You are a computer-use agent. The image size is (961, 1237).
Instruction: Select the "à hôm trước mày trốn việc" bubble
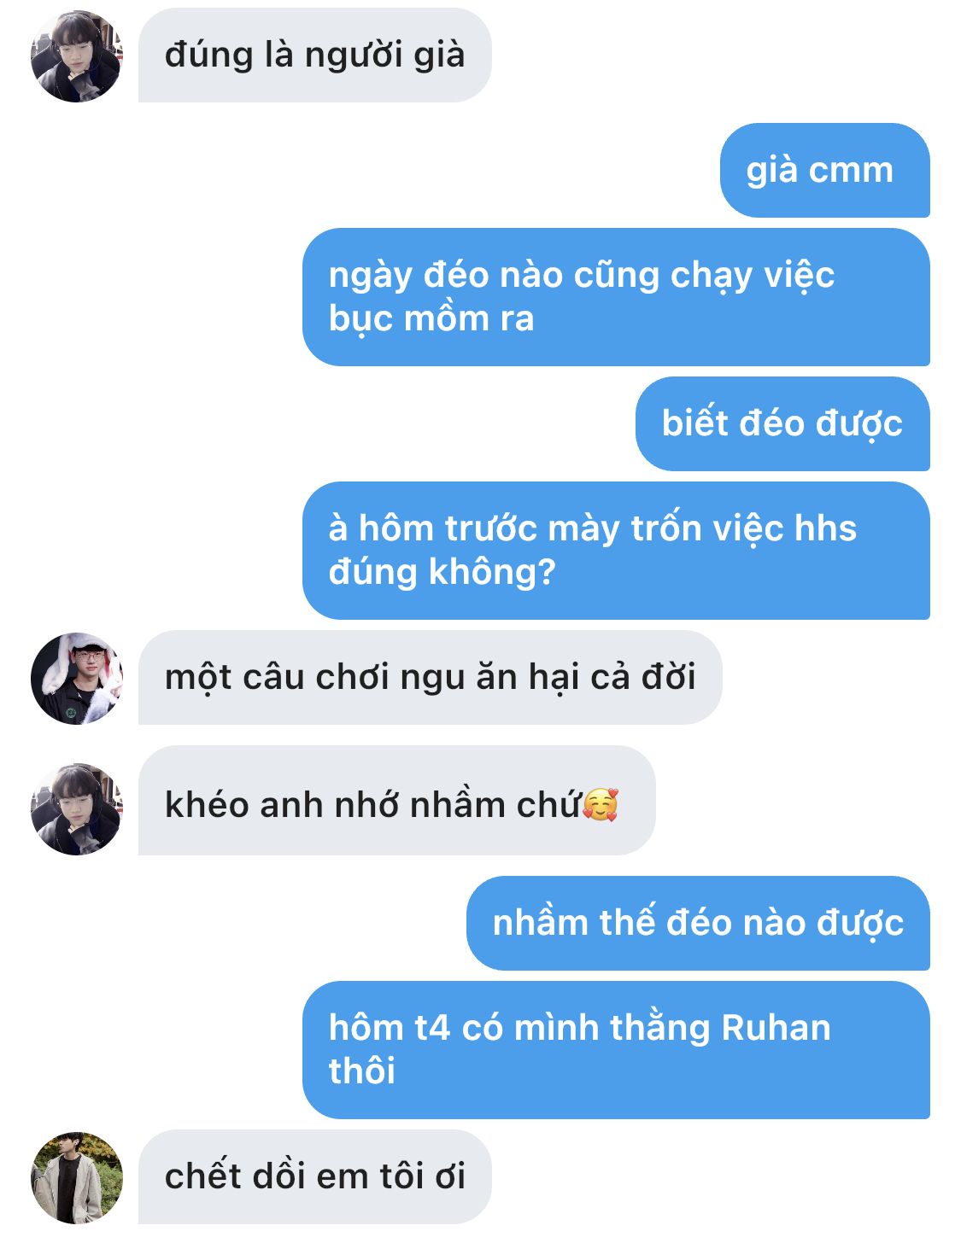(616, 551)
